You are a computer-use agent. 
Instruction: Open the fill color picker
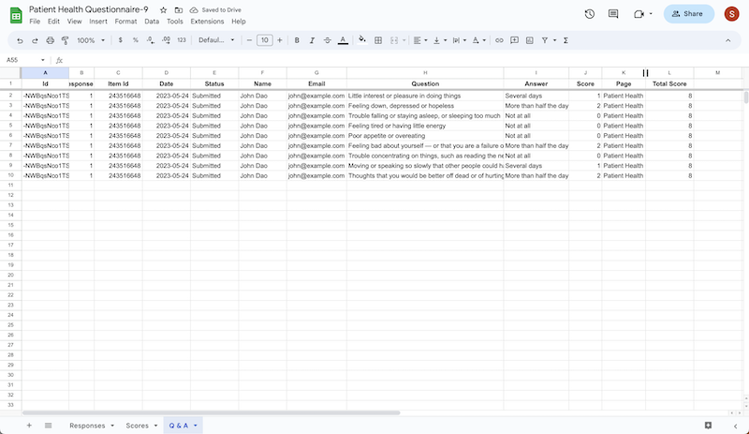[362, 40]
